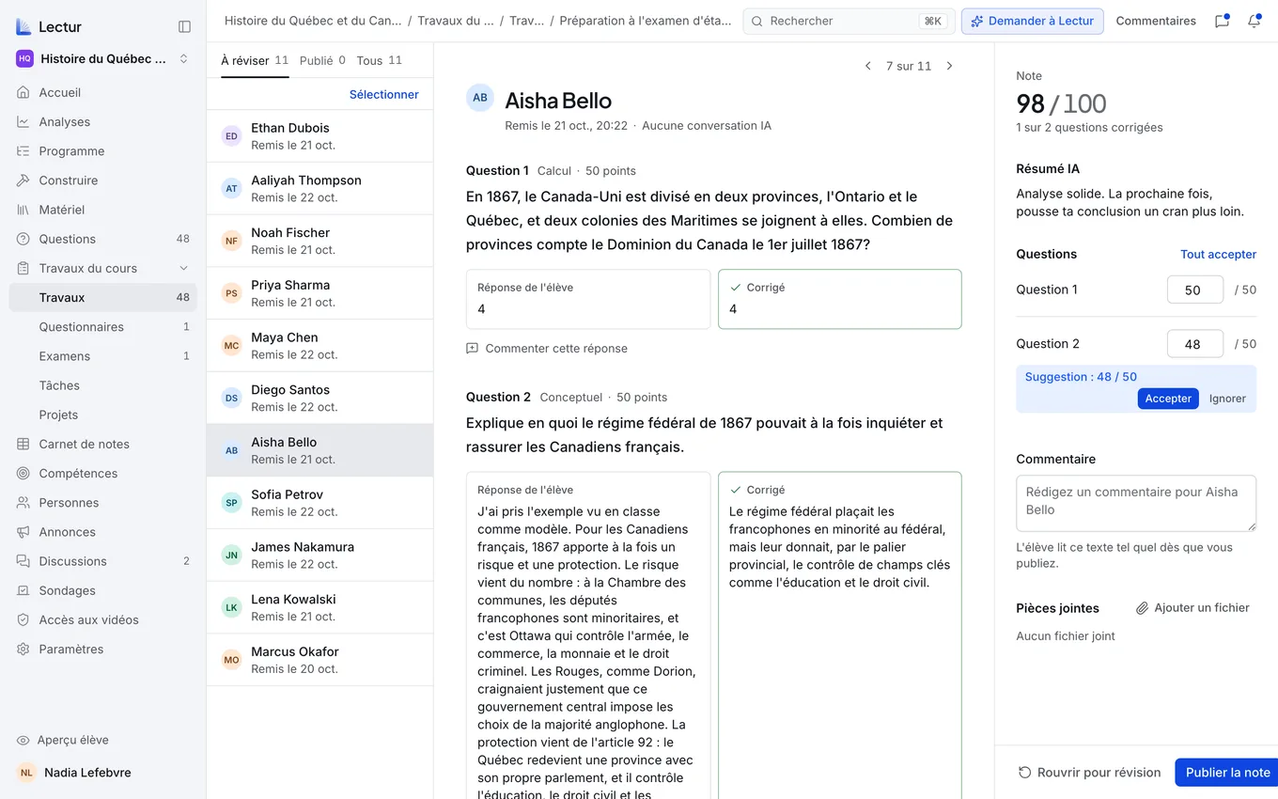Click the paperclip icon to add a file
Image resolution: width=1278 pixels, height=799 pixels.
click(1143, 608)
